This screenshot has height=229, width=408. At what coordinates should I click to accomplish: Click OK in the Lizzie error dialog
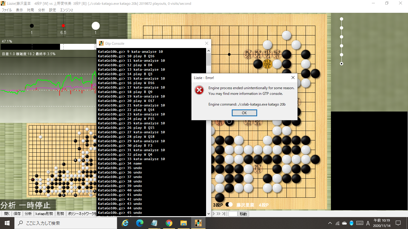(244, 113)
